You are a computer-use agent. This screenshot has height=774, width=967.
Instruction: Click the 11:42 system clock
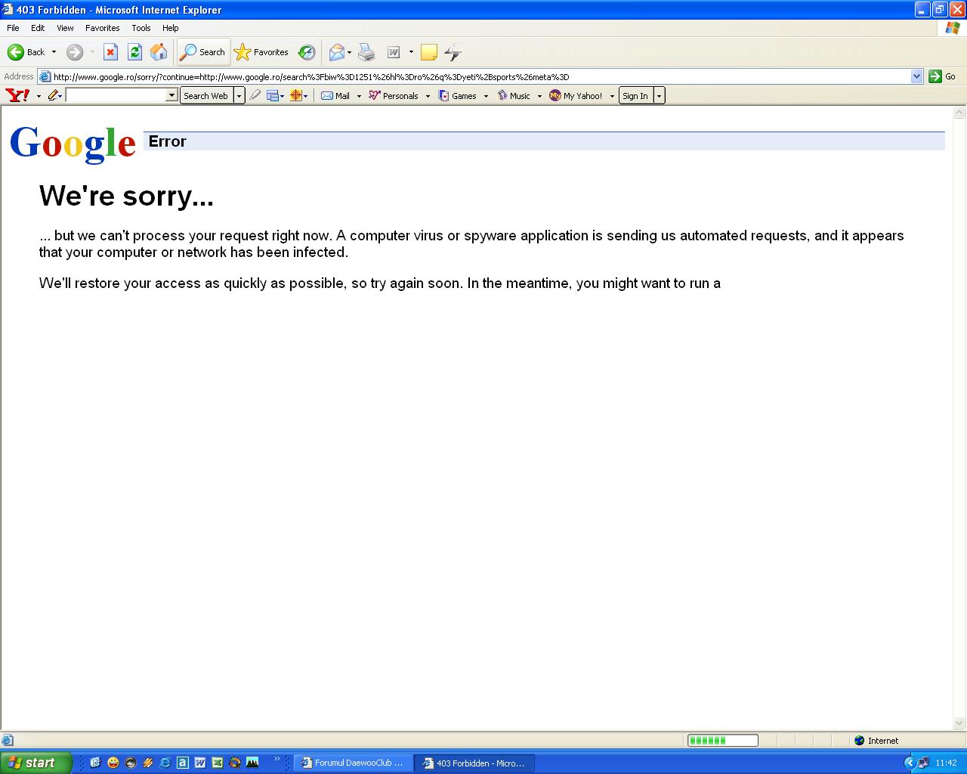(x=946, y=763)
